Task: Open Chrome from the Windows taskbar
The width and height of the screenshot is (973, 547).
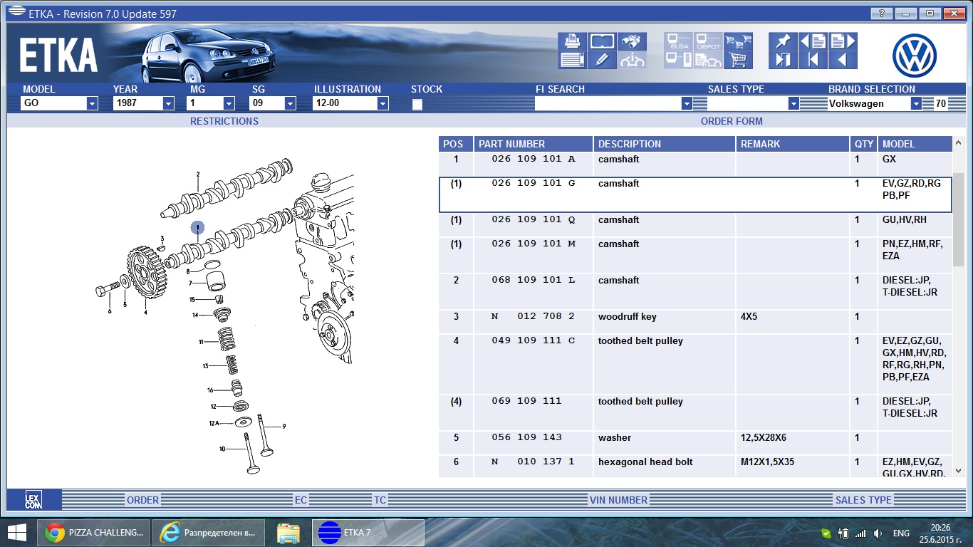Action: (98, 533)
